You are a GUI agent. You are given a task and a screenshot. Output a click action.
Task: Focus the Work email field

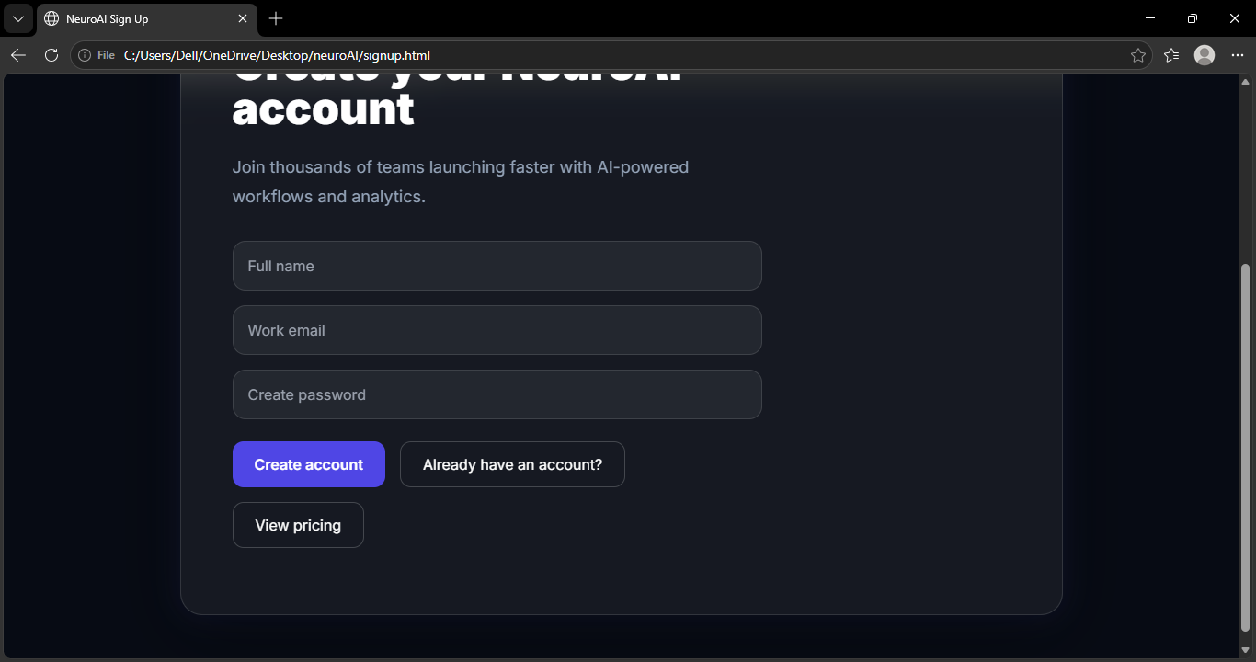tap(497, 330)
